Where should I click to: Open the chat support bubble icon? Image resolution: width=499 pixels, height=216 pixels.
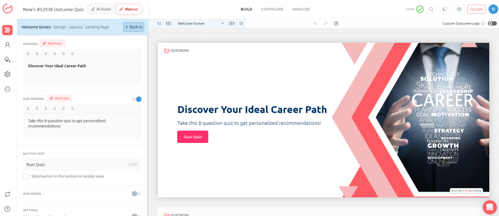tap(489, 207)
